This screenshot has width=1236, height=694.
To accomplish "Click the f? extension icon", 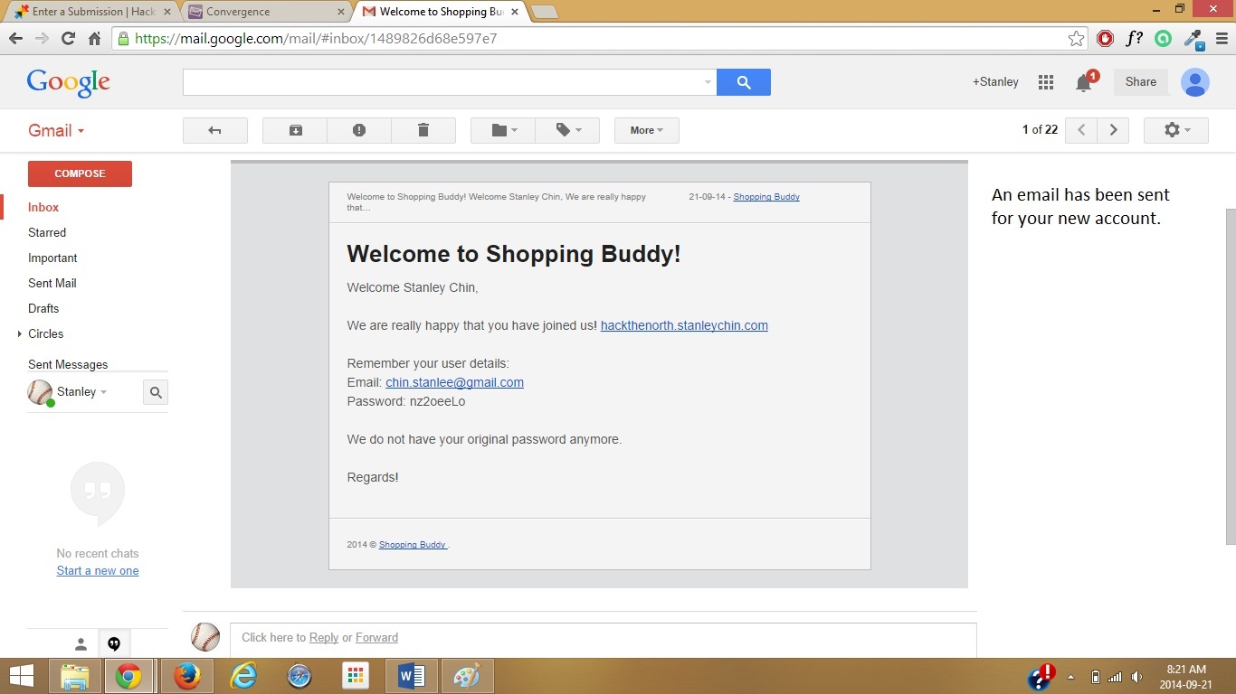I will (1134, 39).
